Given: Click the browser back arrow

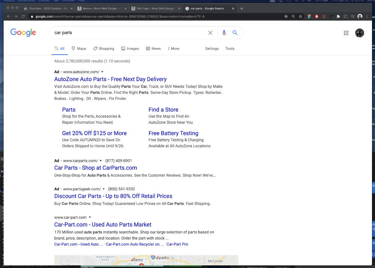Looking at the screenshot, I should [x=9, y=16].
